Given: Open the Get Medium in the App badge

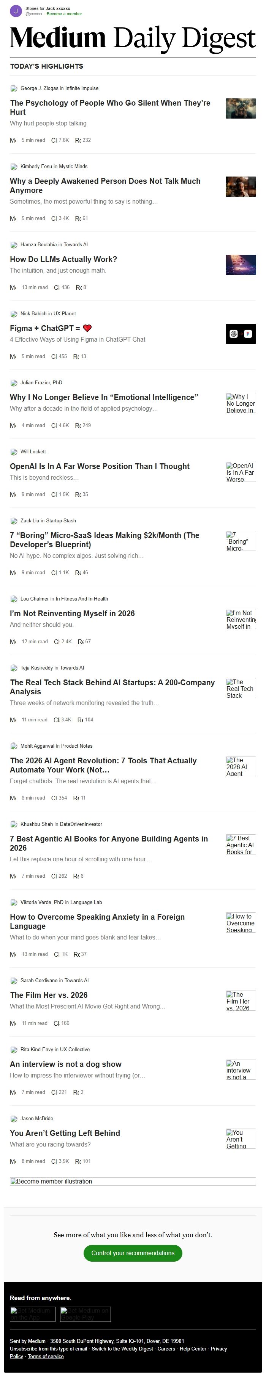Looking at the screenshot, I should [32, 1314].
